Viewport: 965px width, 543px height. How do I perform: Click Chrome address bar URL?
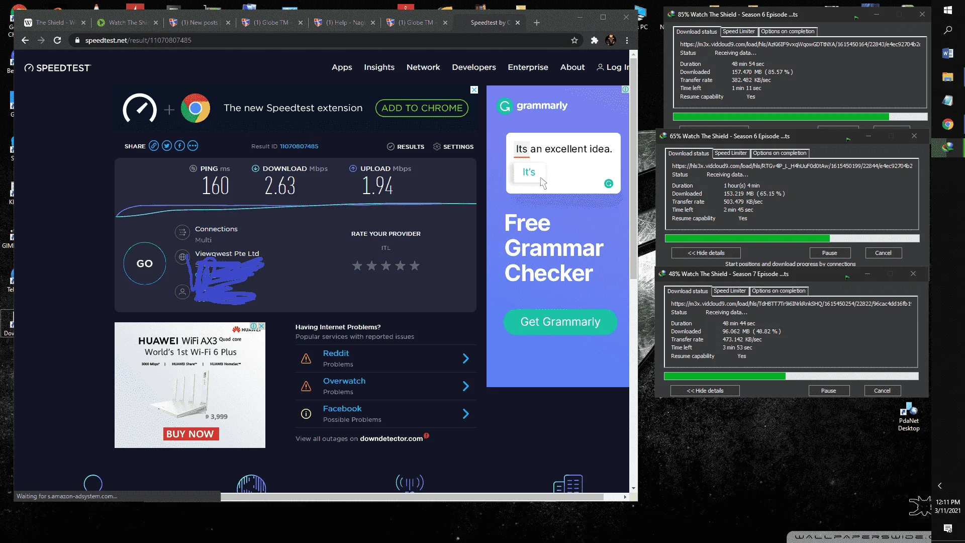(138, 40)
